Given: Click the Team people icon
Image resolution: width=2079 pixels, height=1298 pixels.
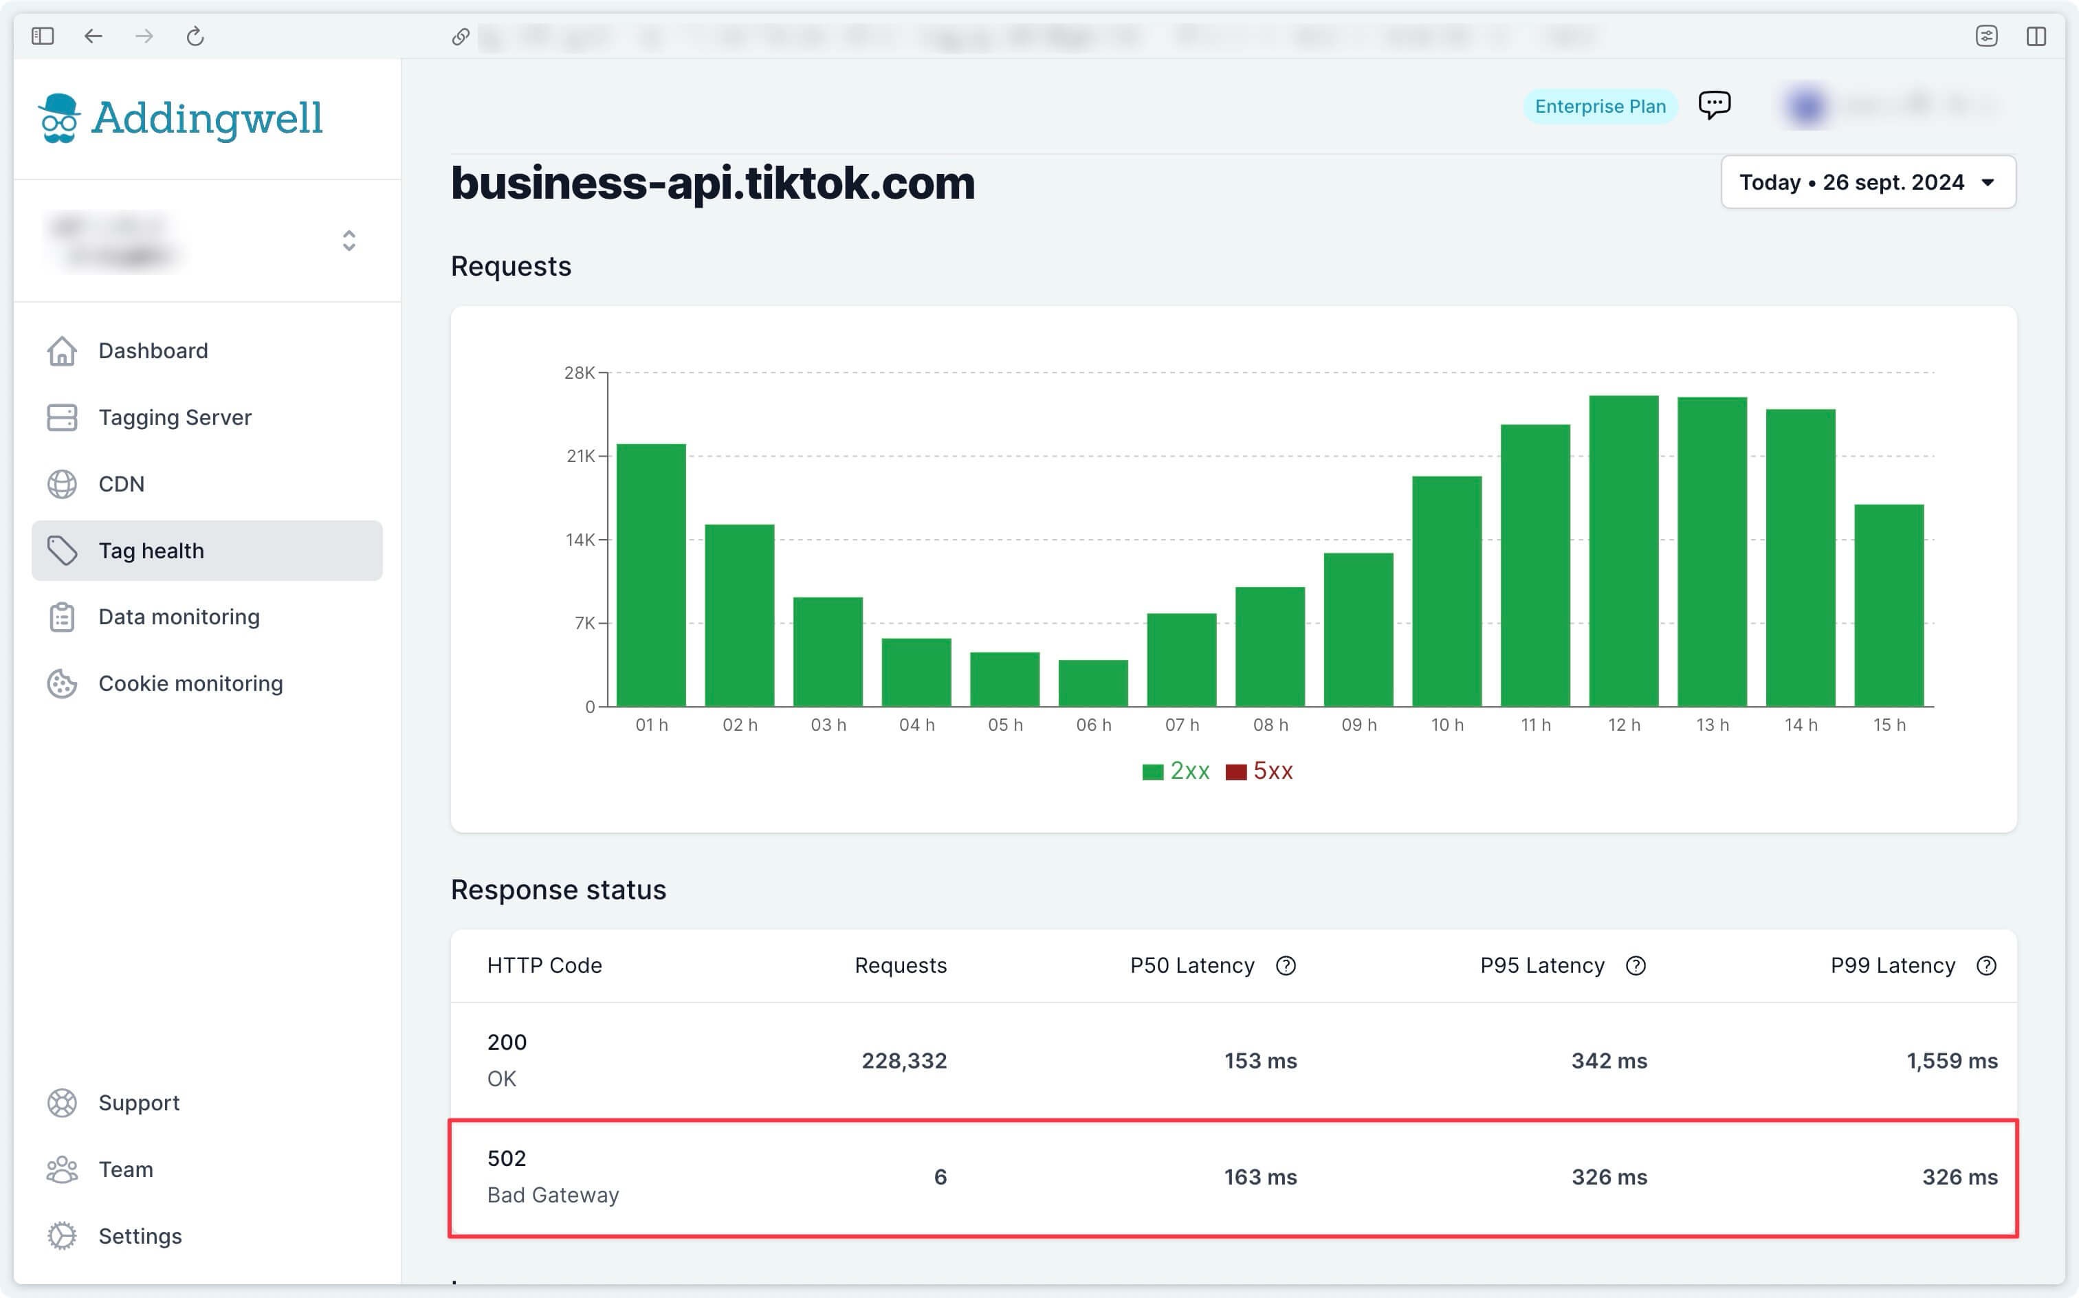Looking at the screenshot, I should (62, 1169).
